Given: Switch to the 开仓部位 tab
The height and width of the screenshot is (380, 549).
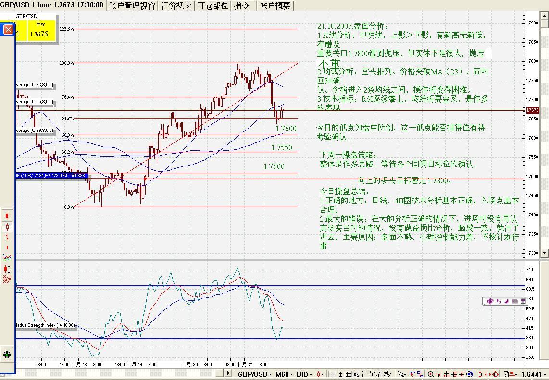Looking at the screenshot, I should pyautogui.click(x=212, y=6).
